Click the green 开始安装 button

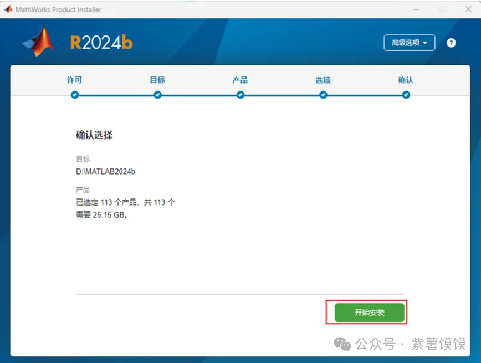(x=369, y=313)
